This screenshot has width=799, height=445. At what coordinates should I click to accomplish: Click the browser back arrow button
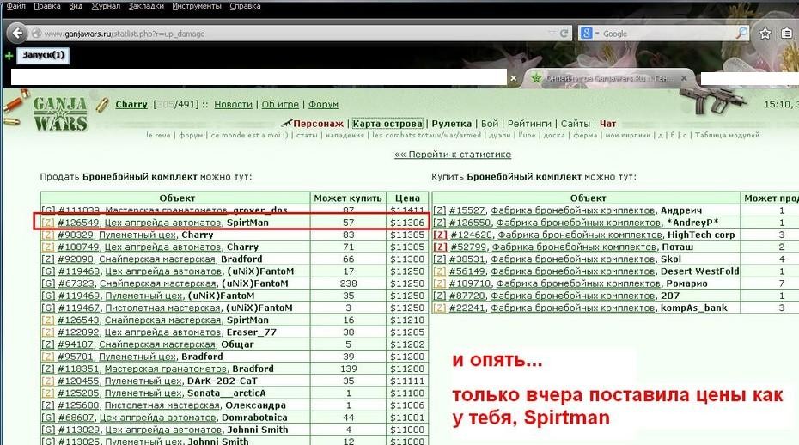17,34
